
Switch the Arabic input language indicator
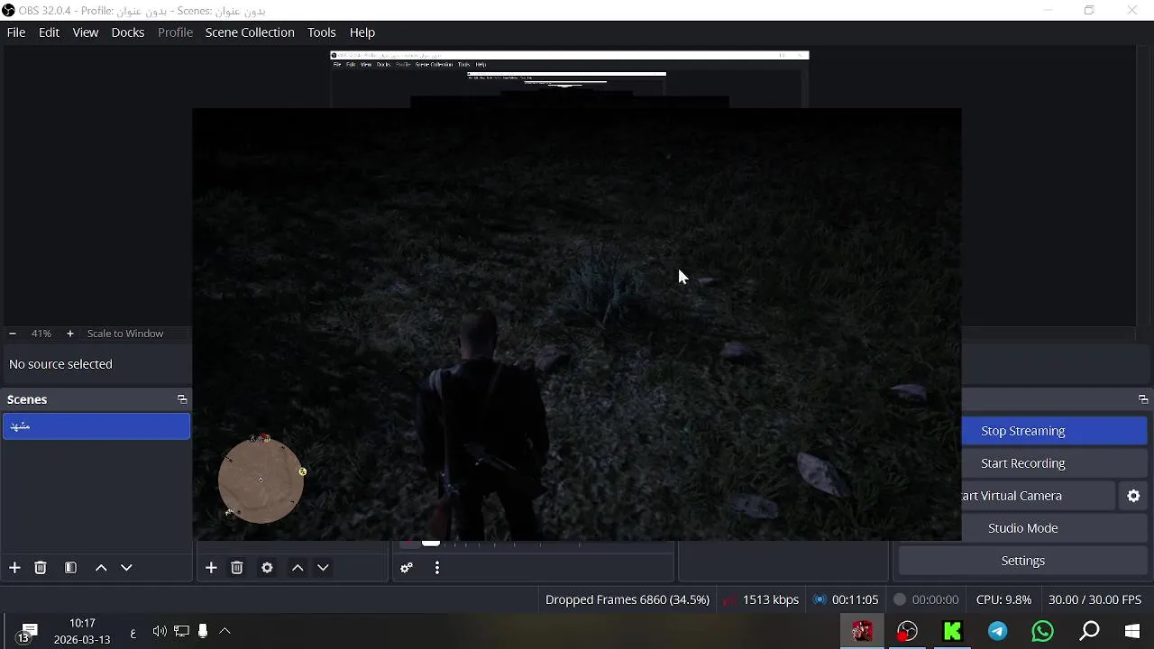133,632
